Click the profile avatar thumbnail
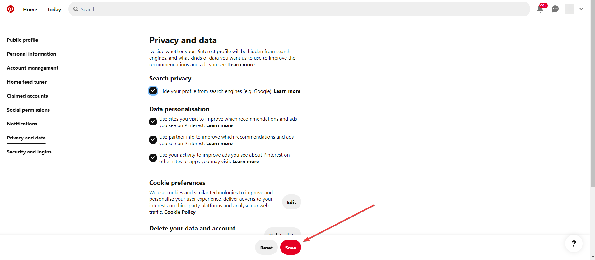 point(570,9)
